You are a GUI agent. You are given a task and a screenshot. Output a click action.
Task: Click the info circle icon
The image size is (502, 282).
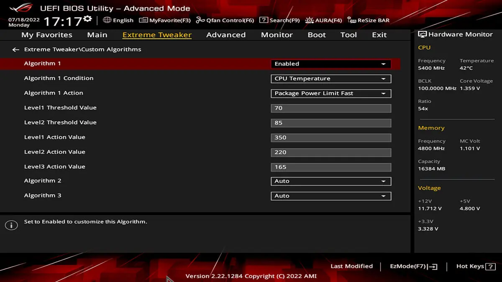[x=11, y=226]
